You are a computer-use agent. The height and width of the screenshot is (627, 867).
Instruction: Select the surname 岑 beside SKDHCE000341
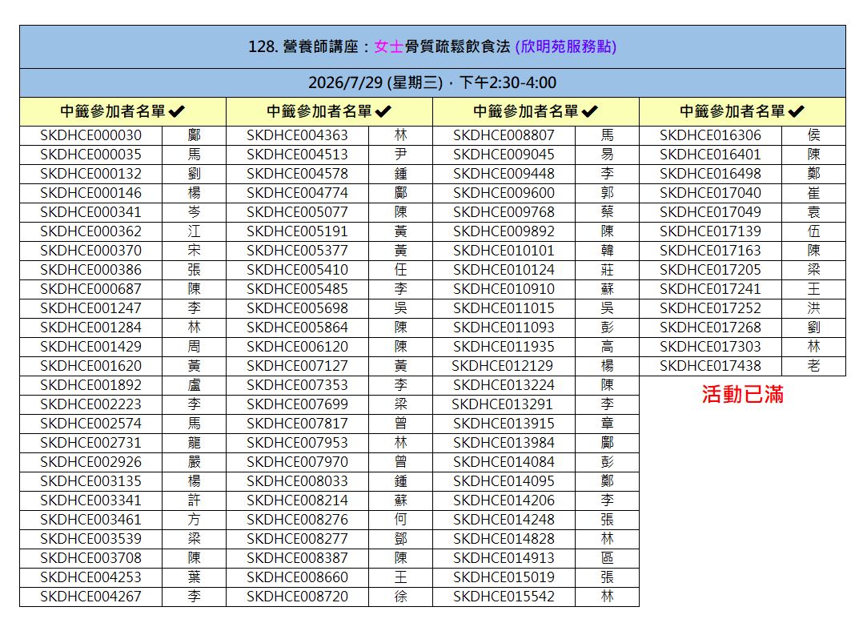pyautogui.click(x=195, y=212)
